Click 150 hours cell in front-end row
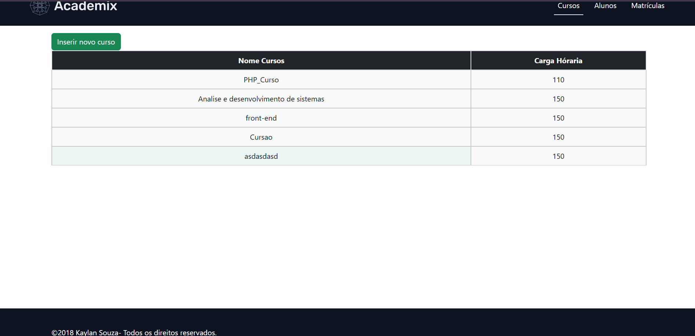The width and height of the screenshot is (695, 336). [558, 118]
